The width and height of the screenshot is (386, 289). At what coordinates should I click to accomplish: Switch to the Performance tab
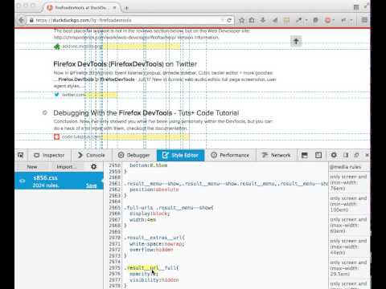tap(230, 155)
